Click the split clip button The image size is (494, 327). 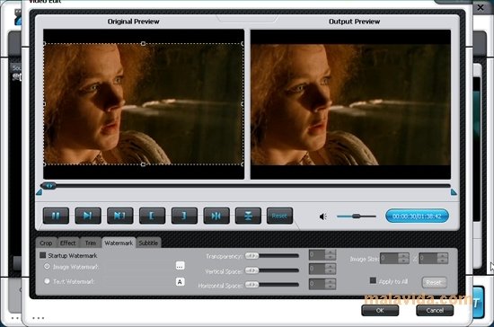tap(216, 216)
